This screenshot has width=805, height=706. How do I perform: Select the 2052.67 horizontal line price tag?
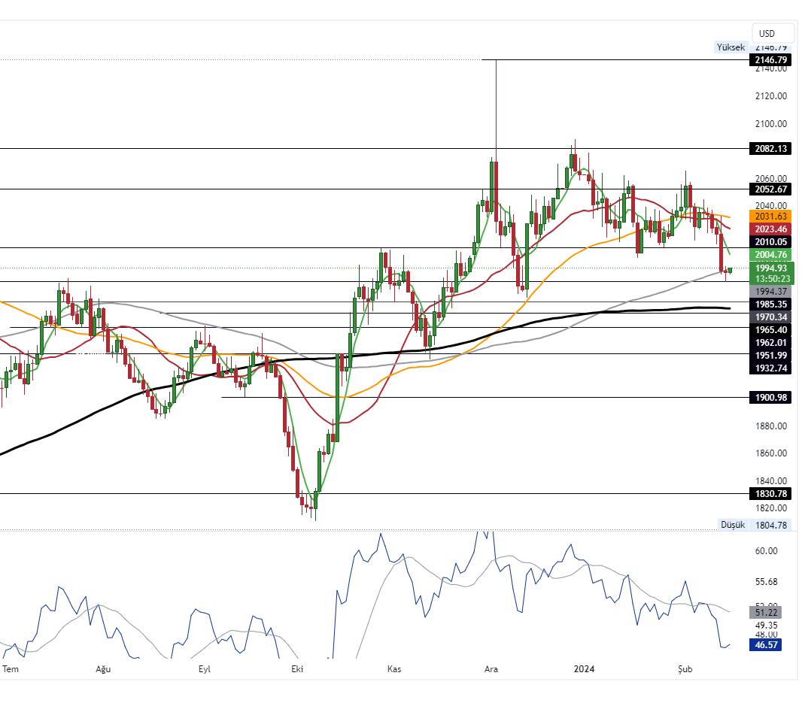click(x=770, y=189)
